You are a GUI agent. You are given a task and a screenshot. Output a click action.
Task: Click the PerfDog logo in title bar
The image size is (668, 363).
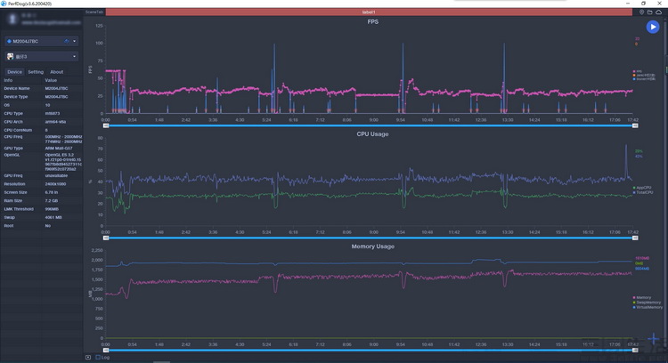coord(4,4)
